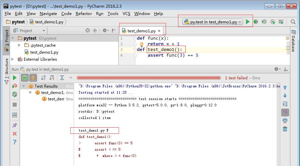Open the Window menu
This screenshot has width=300, height=166.
142,14
